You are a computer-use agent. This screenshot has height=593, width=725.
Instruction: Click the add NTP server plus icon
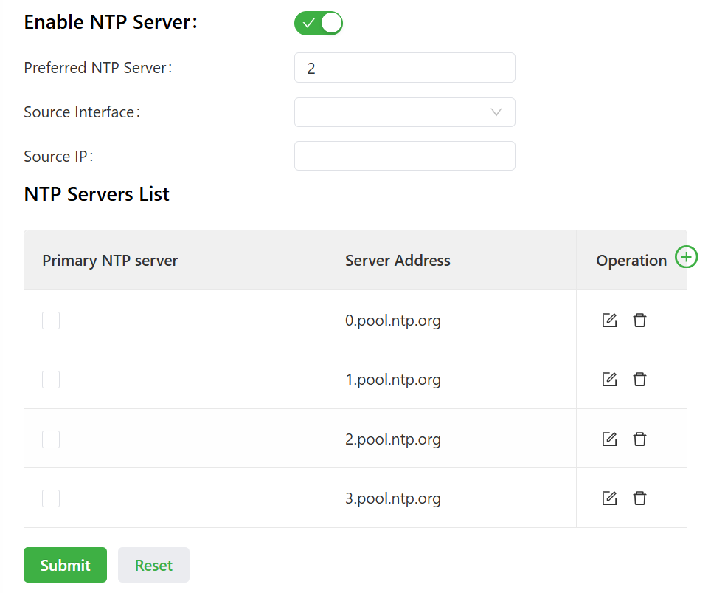pyautogui.click(x=686, y=257)
